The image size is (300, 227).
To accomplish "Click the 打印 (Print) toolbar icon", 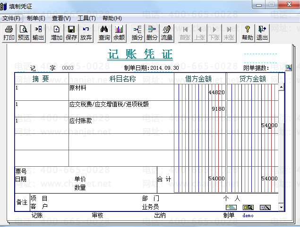I will (x=9, y=33).
